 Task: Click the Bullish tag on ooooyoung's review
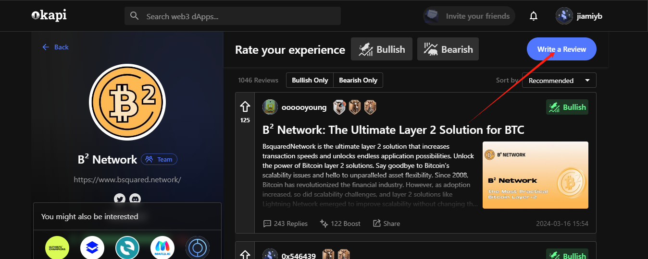point(567,107)
